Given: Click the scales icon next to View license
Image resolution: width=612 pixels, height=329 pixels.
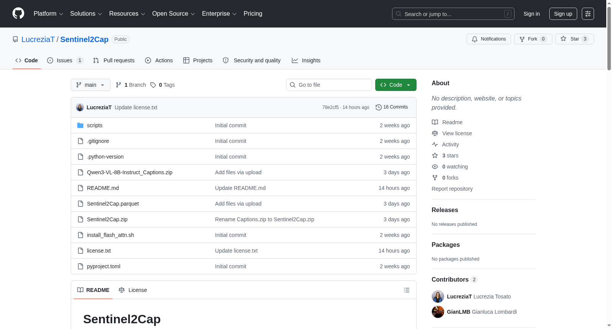Looking at the screenshot, I should click(435, 133).
